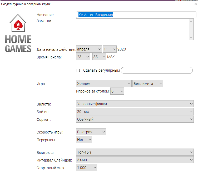Screen dimensions: 198x175
Task: Click the Название label
Action: point(45,15)
